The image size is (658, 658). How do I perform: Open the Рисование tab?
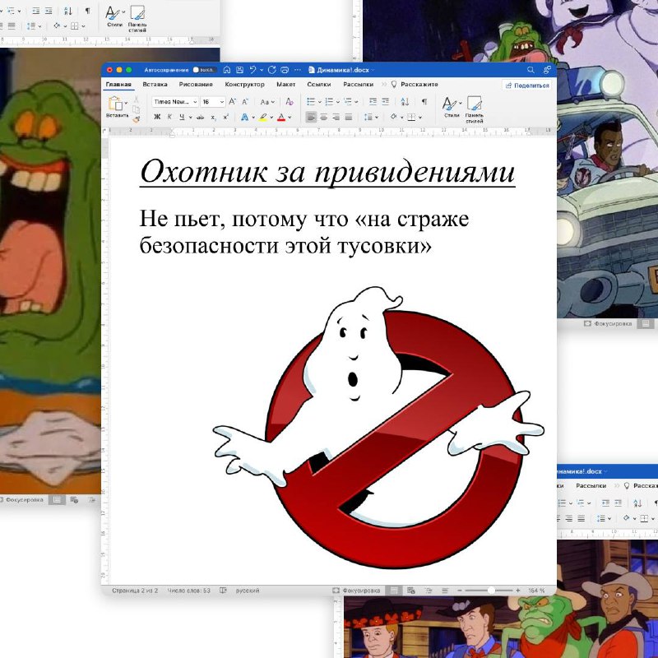pos(196,85)
